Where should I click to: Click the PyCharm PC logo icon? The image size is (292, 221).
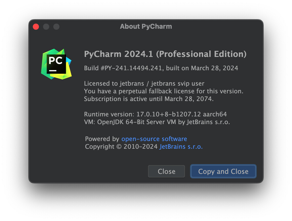(56, 64)
